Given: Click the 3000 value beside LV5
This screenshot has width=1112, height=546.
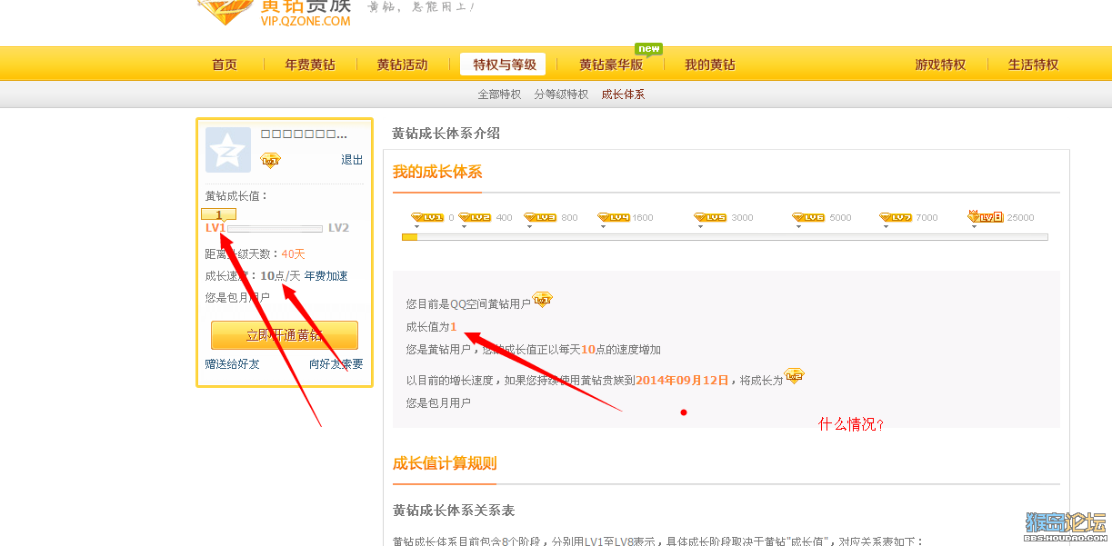Looking at the screenshot, I should [743, 218].
